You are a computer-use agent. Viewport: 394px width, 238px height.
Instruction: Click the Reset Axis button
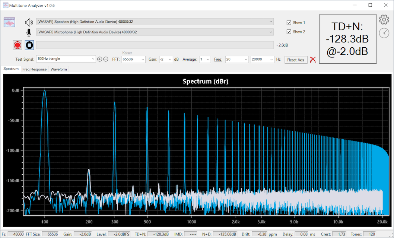point(296,60)
